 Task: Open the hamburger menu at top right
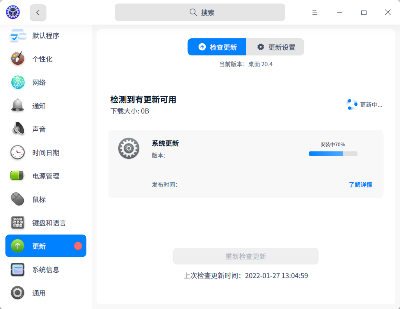[x=315, y=12]
